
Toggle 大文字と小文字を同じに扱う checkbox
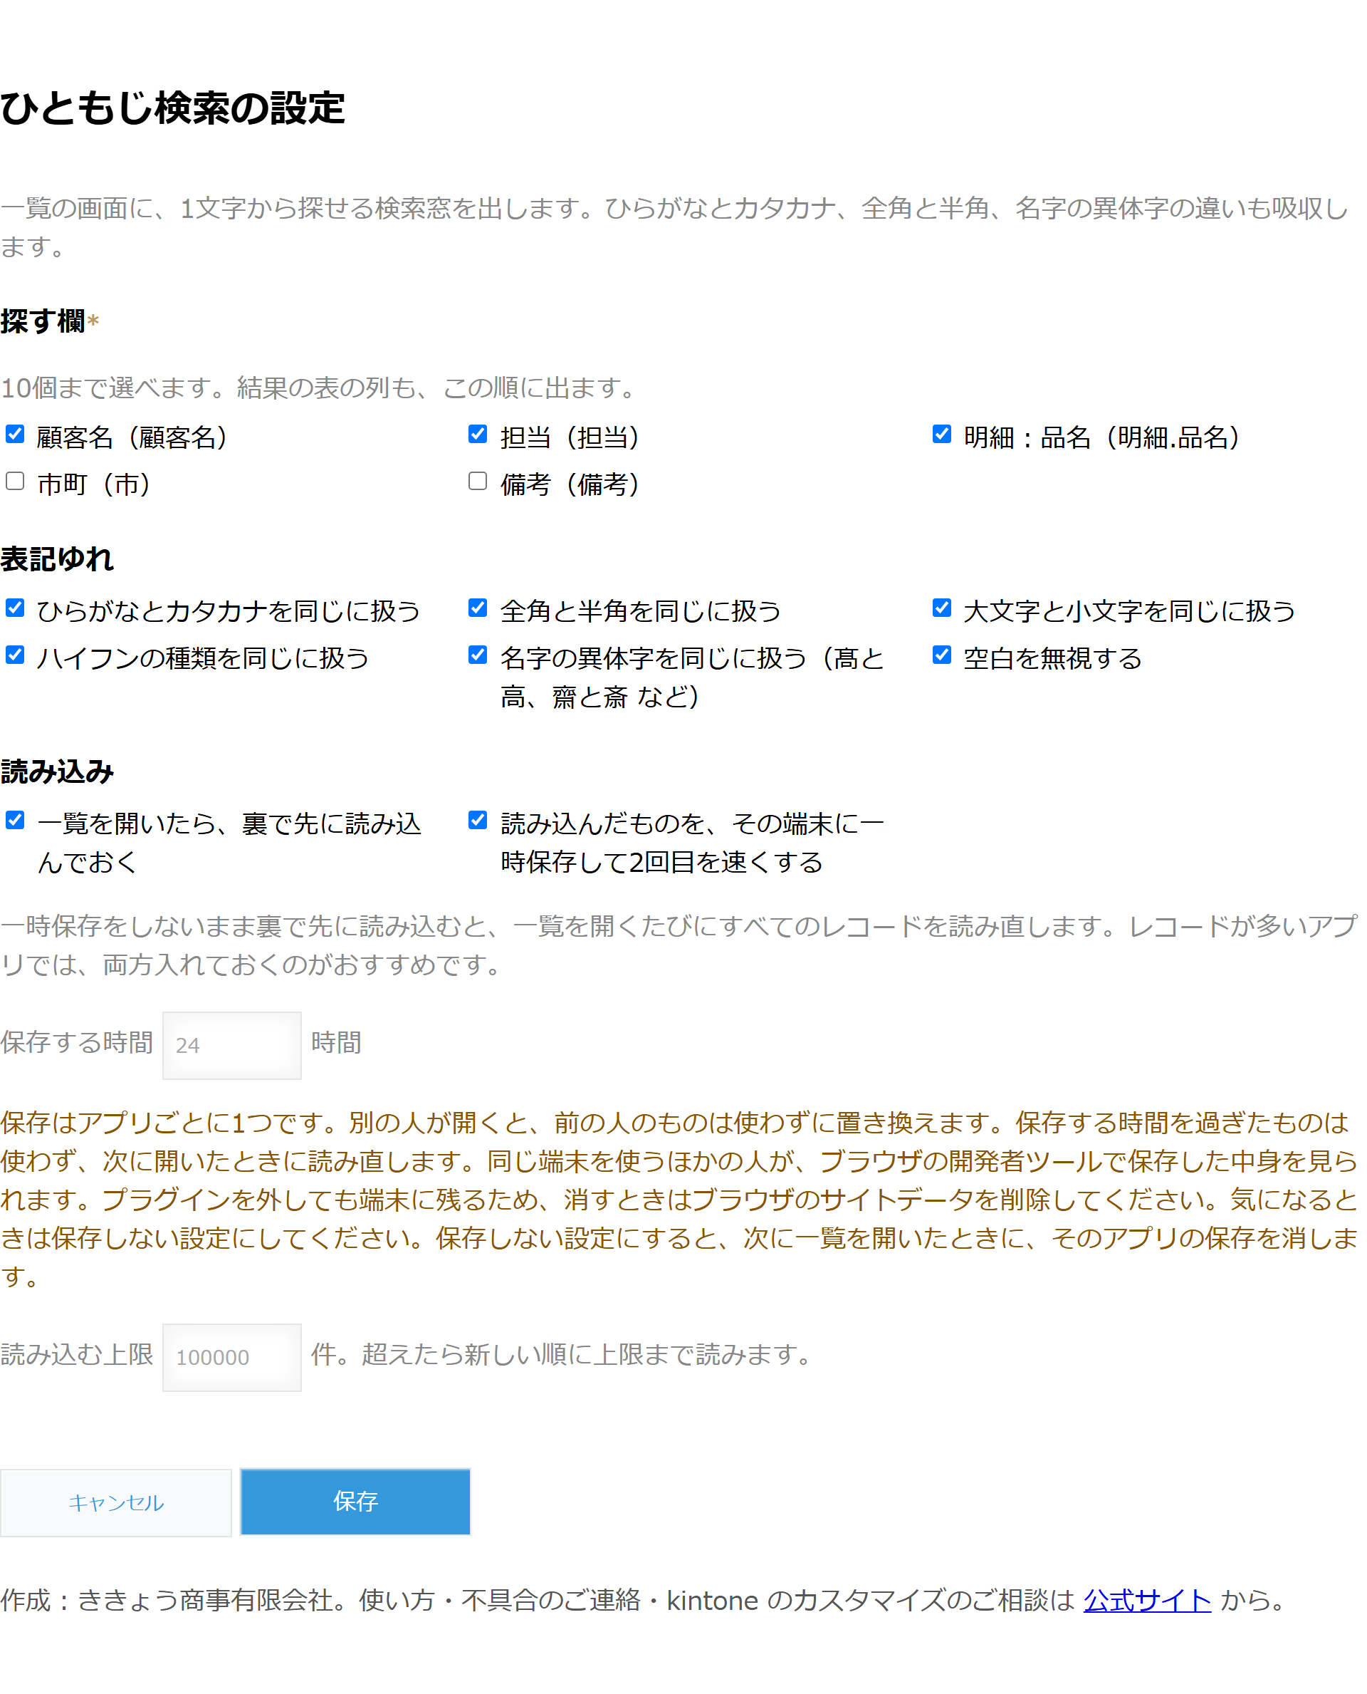[x=941, y=608]
